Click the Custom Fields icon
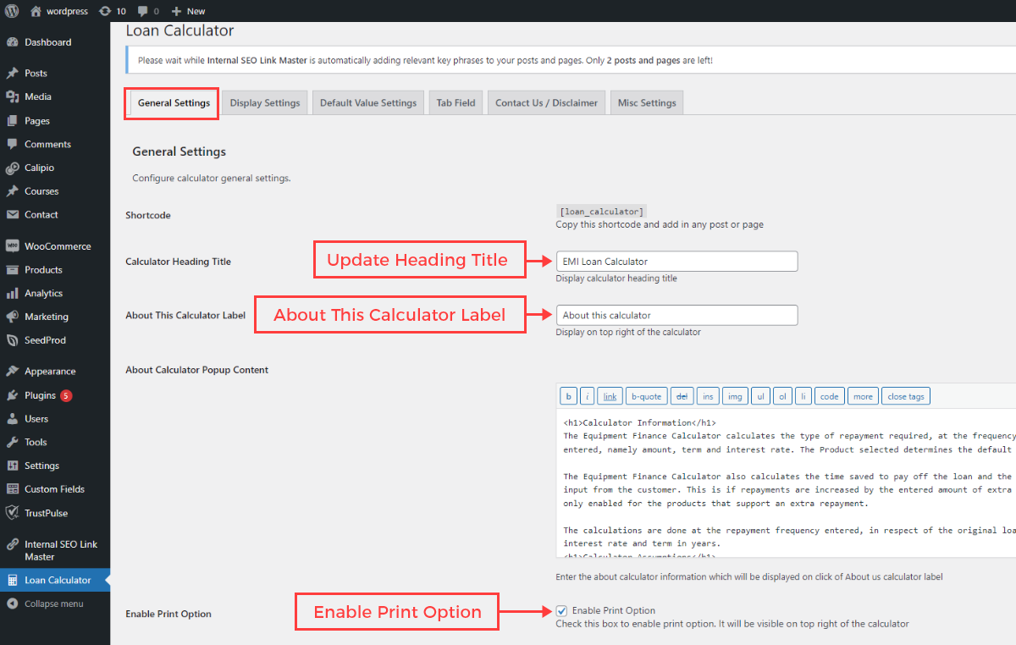This screenshot has width=1016, height=645. [x=12, y=489]
